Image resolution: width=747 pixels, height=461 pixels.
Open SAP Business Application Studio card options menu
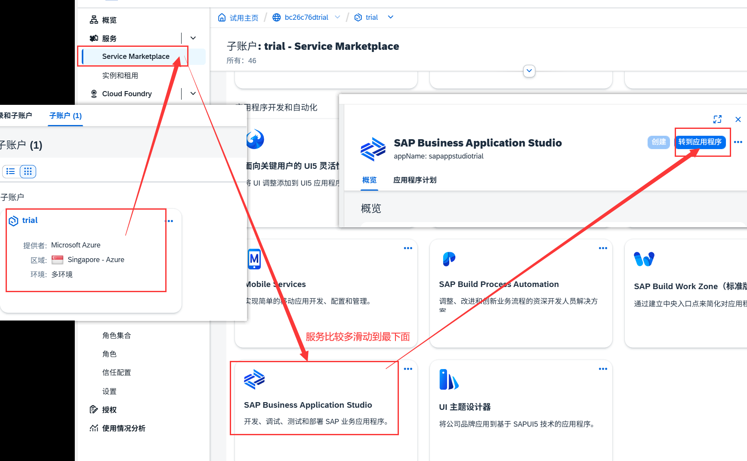[408, 369]
